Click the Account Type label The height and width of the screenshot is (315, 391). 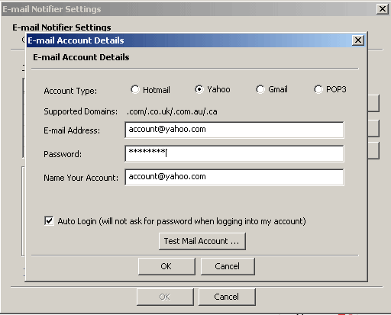[70, 91]
